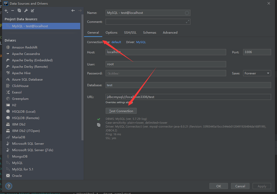Screen dimensions: 277x194
Task: Select the Amazon Redshift driver
Action: point(25,47)
